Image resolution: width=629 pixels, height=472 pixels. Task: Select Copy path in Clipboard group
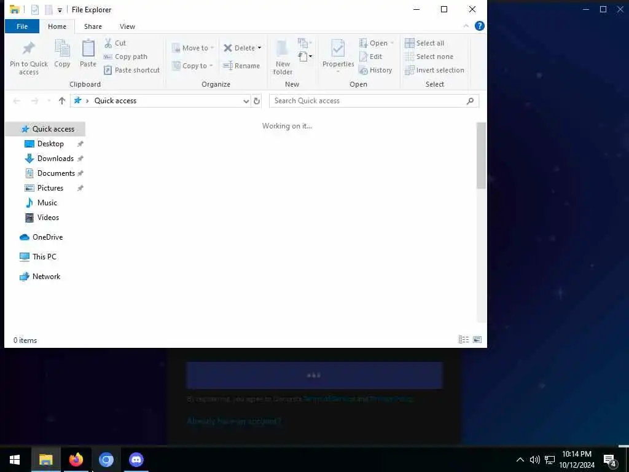coord(125,57)
